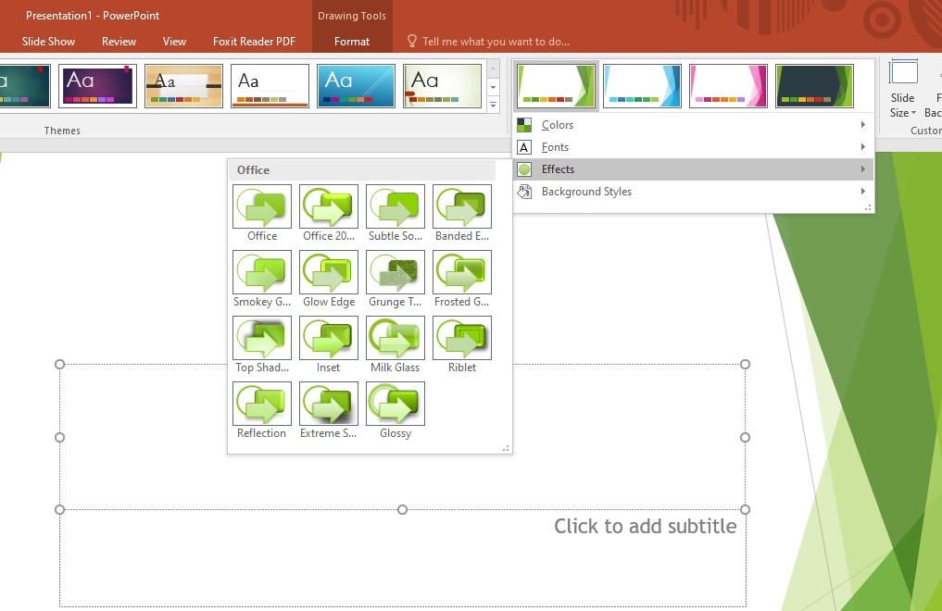Apply the Extreme Shadow effect
Viewport: 942px width, 611px height.
coord(328,404)
